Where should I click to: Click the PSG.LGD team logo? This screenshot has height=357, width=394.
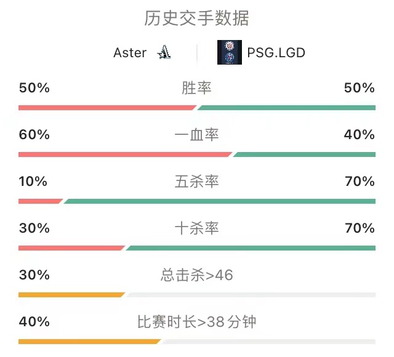(x=230, y=52)
